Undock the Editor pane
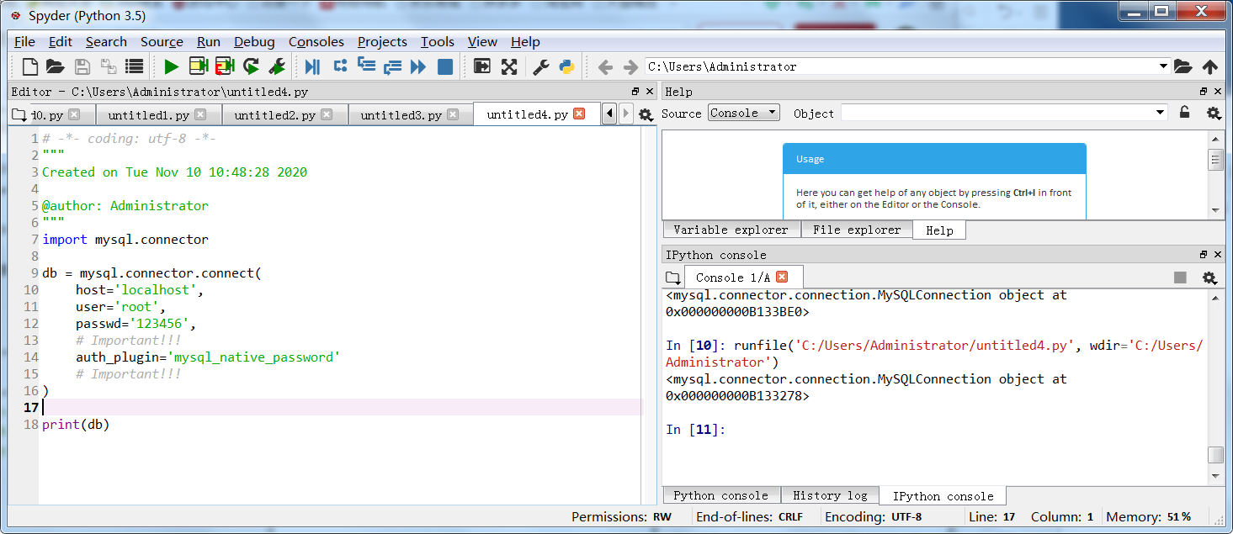Image resolution: width=1233 pixels, height=534 pixels. [635, 92]
